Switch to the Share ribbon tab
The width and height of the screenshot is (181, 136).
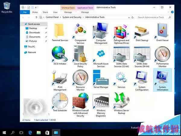click(x=45, y=12)
